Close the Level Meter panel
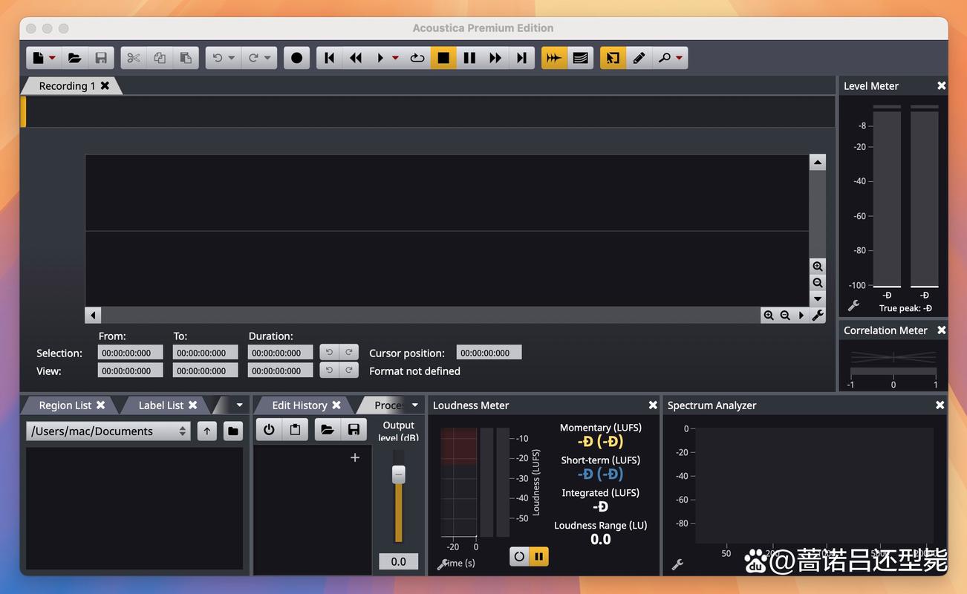The image size is (967, 594). [x=941, y=86]
